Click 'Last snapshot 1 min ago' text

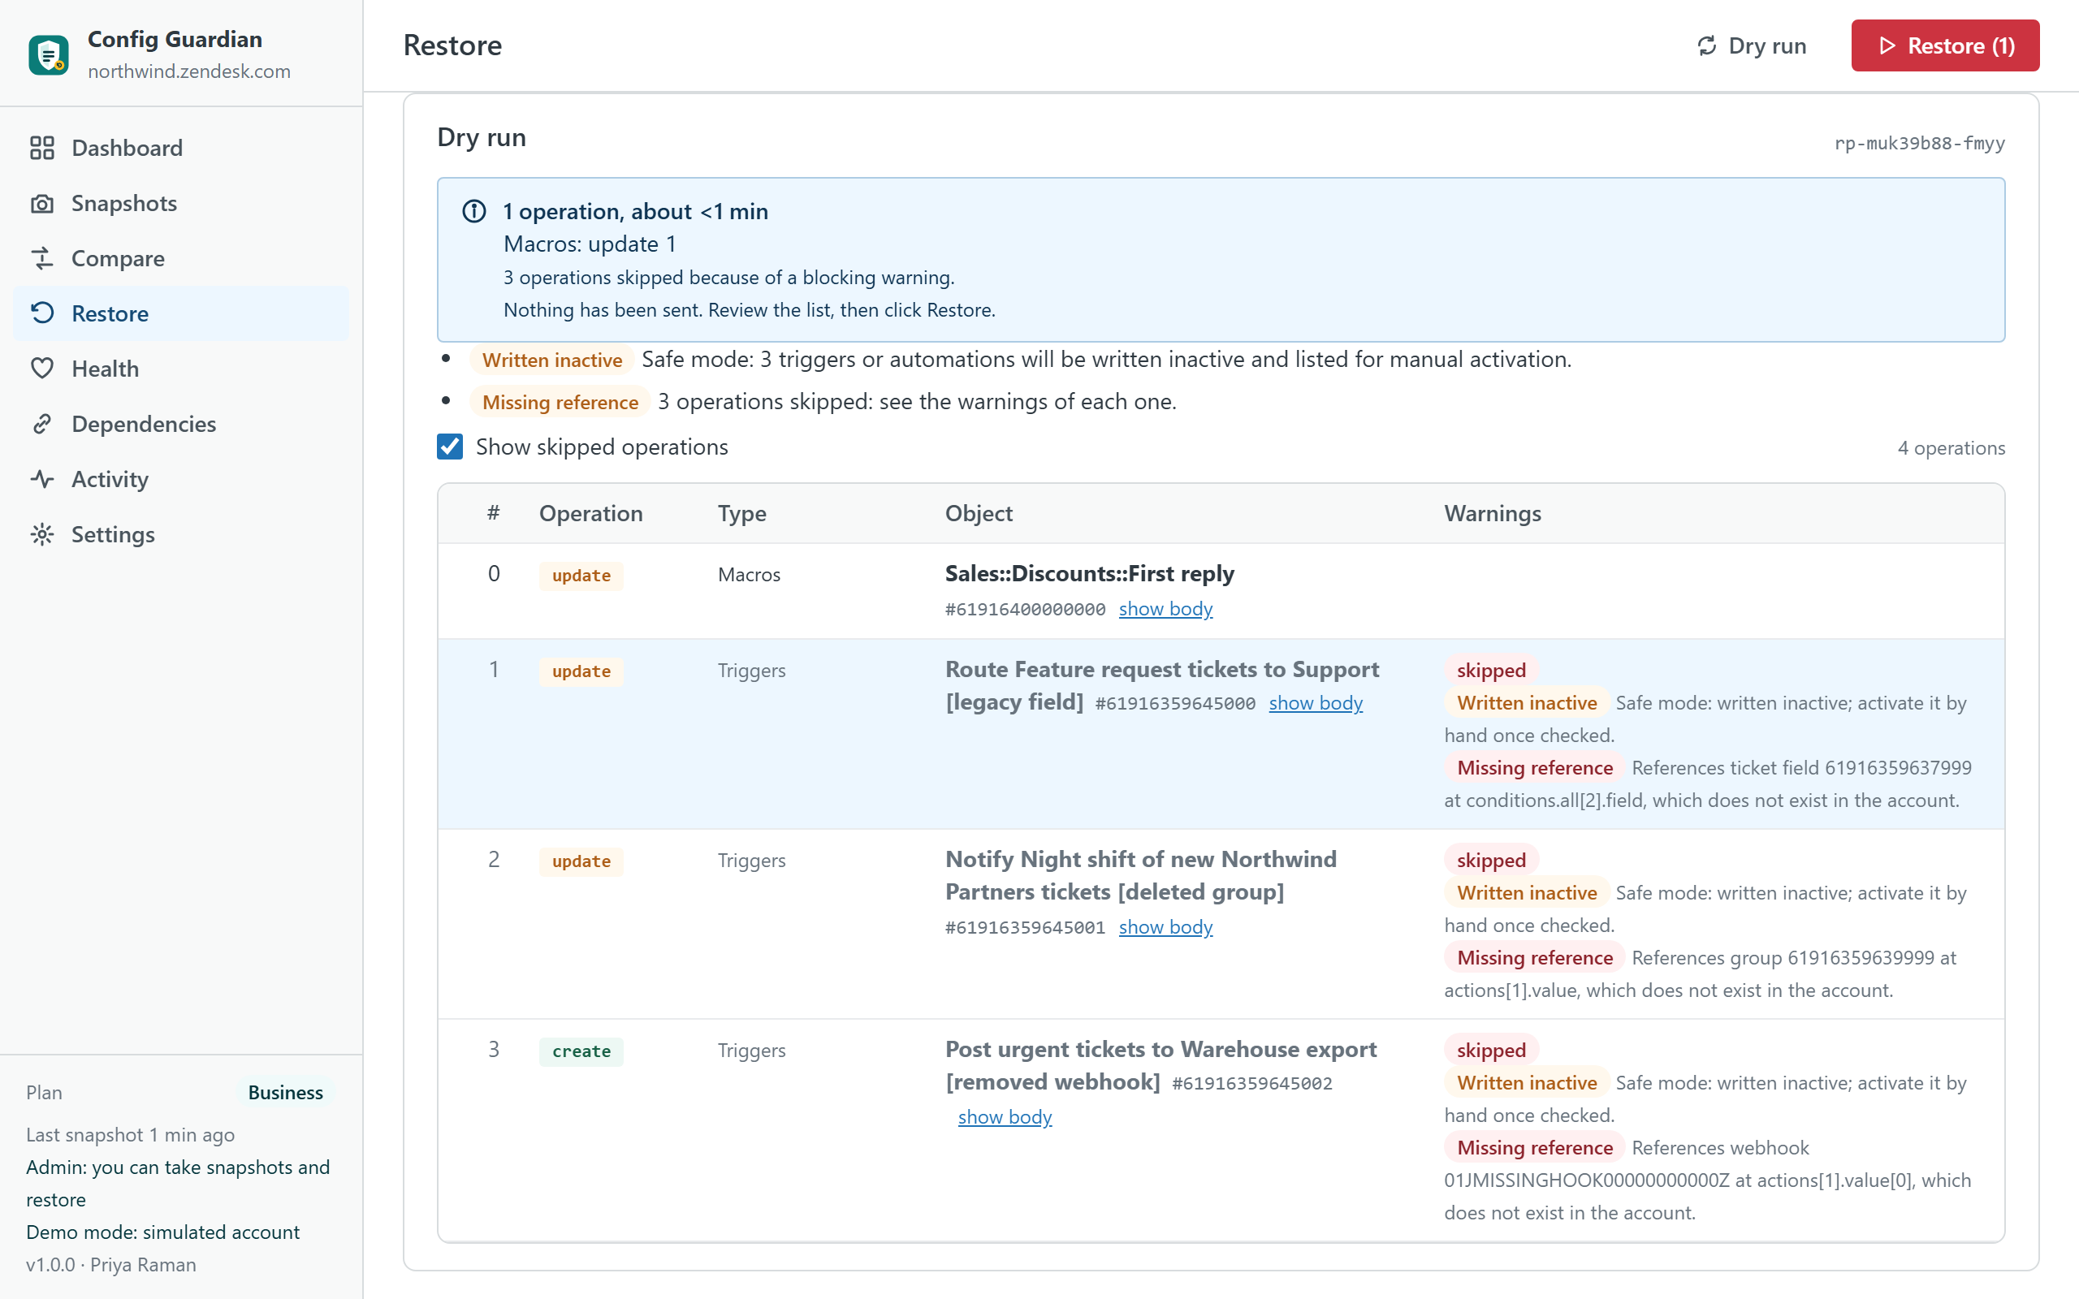click(131, 1135)
